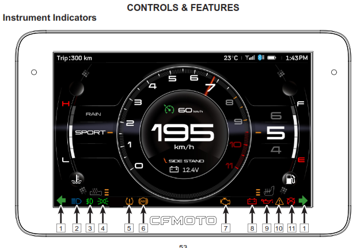
Task: Click the orange tire pressure warning icon
Action: pos(130,201)
